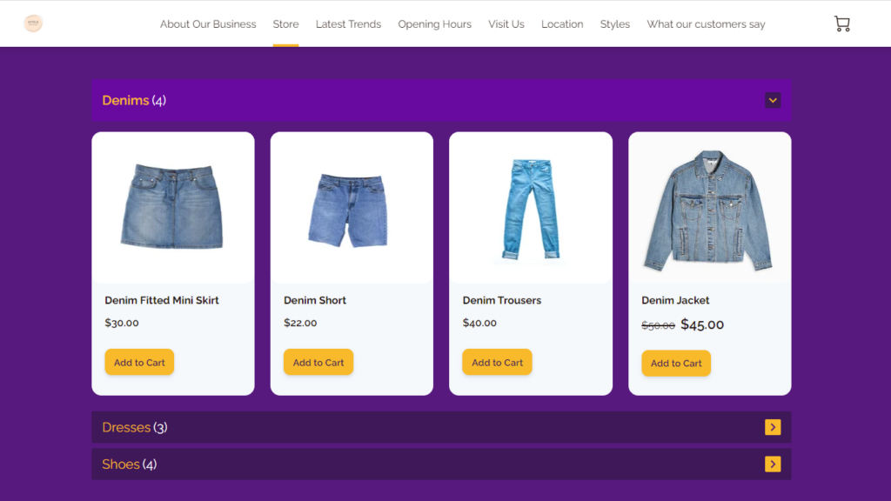Open the Denim Short product title
Viewport: 891px width, 501px height.
point(315,300)
